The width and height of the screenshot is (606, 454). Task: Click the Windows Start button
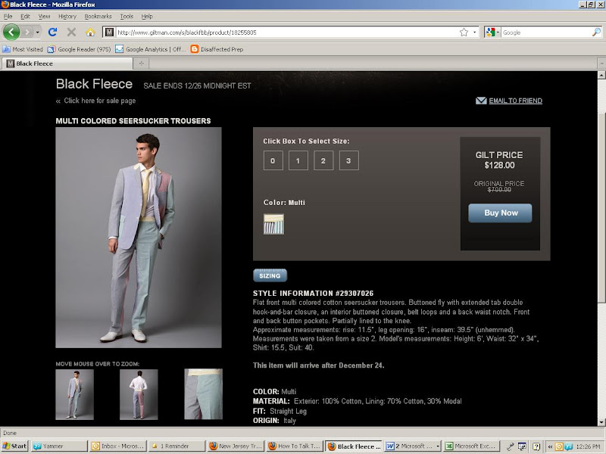14,446
